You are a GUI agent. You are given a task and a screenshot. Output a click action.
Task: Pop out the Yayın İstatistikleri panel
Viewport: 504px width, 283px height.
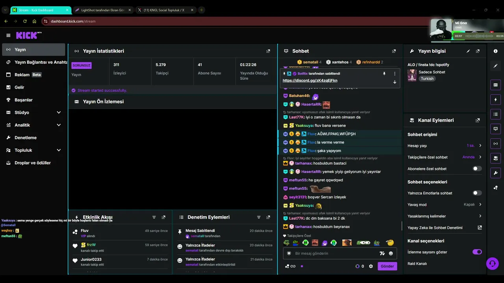268,51
